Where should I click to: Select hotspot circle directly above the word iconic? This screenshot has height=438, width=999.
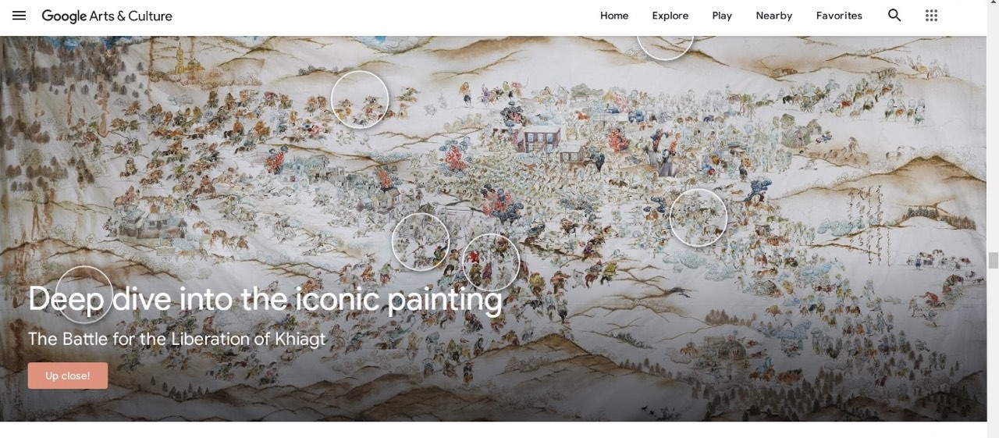pos(421,242)
